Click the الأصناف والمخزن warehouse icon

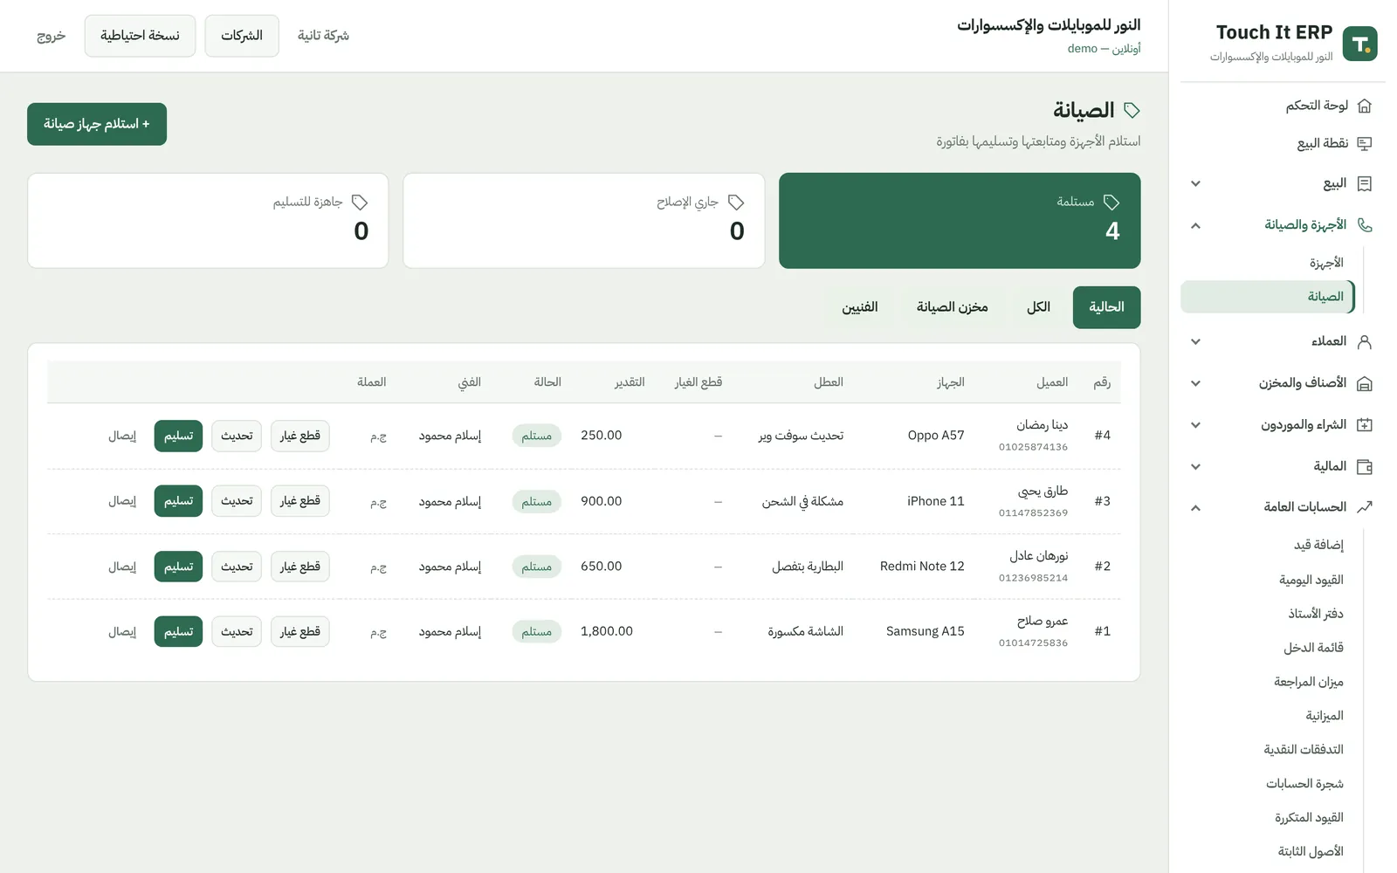(x=1365, y=383)
